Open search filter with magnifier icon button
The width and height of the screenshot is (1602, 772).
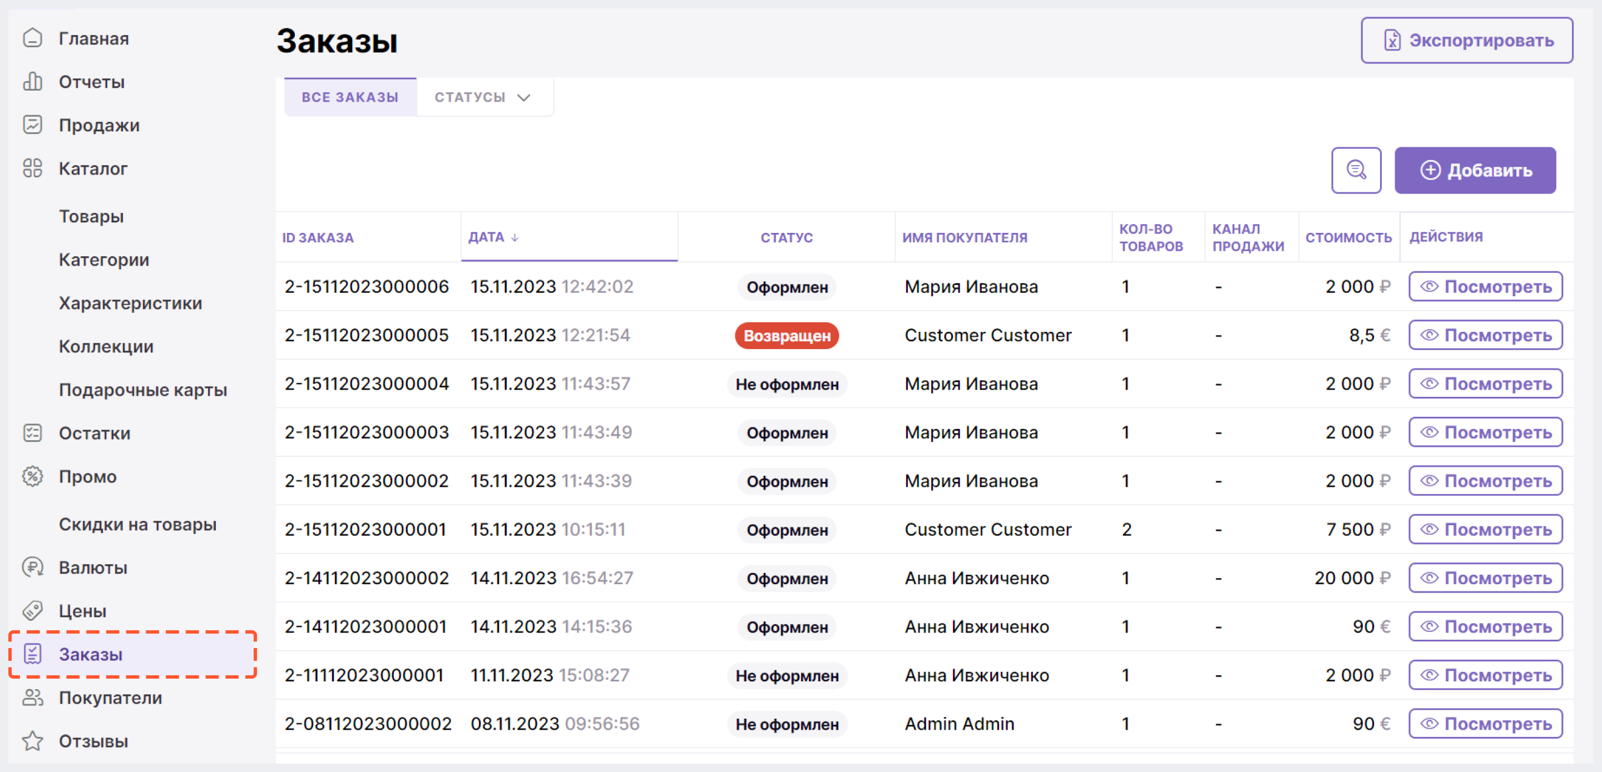point(1356,170)
